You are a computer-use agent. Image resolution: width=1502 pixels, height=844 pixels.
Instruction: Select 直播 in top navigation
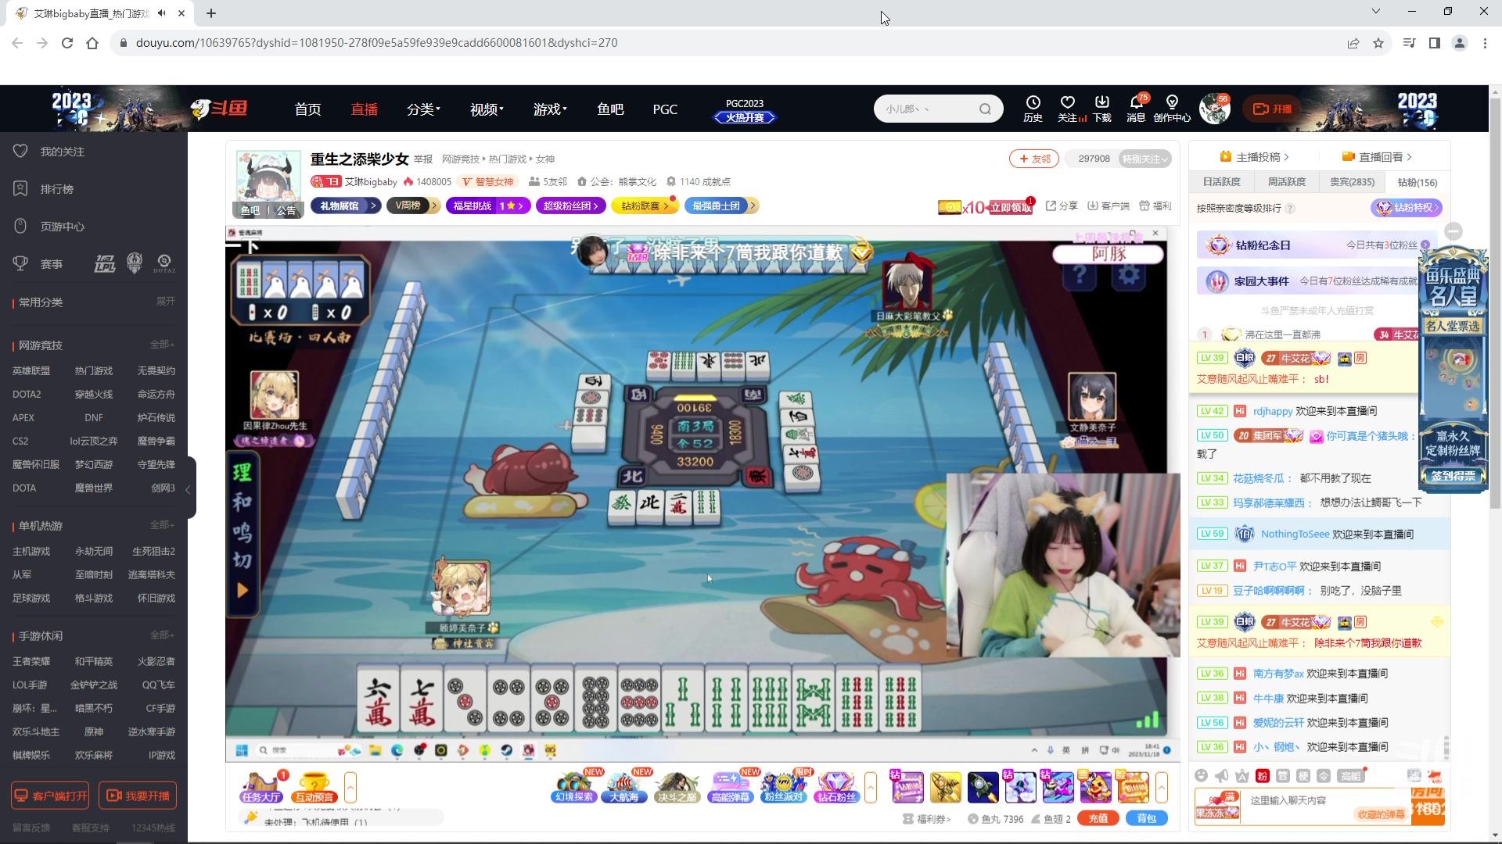click(364, 109)
